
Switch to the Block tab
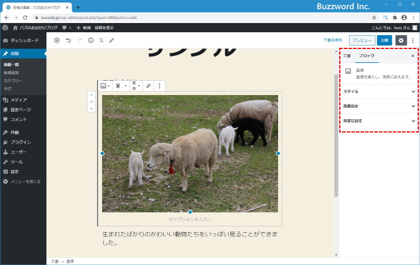tap(367, 56)
